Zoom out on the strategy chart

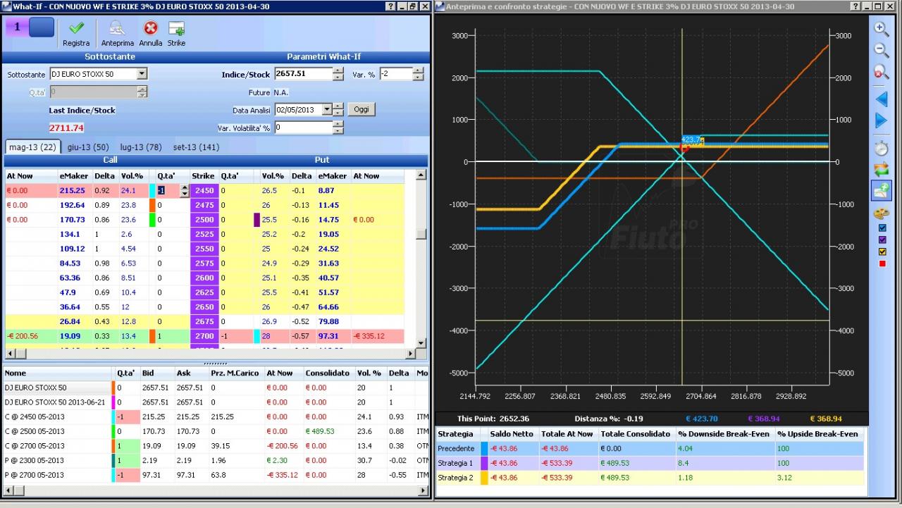[x=882, y=50]
